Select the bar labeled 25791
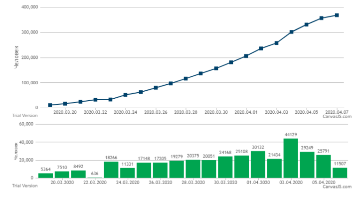 (x=324, y=167)
